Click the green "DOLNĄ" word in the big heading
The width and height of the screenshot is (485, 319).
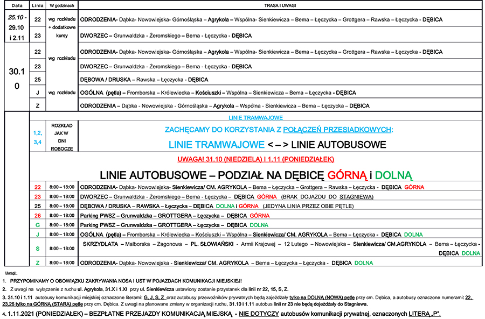[393, 175]
